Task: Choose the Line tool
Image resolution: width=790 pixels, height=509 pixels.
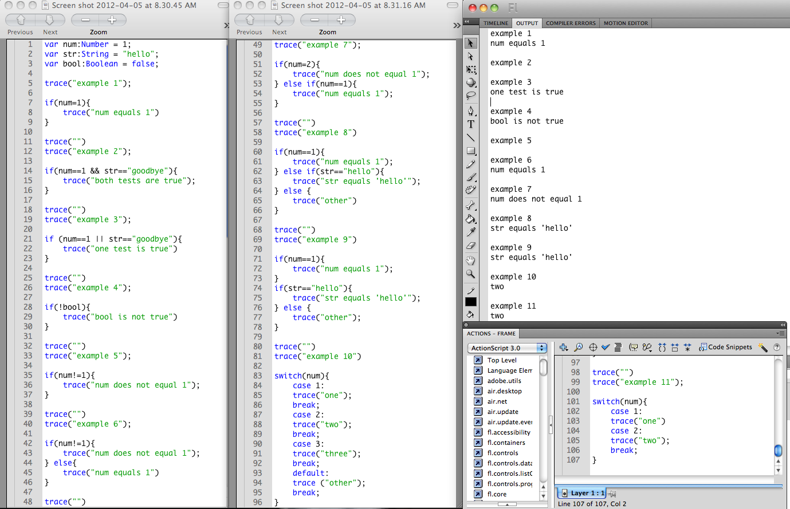Action: coord(470,137)
